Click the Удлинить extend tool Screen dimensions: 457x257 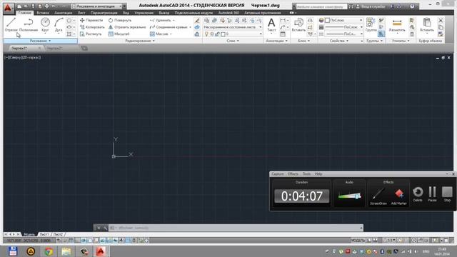(160, 20)
